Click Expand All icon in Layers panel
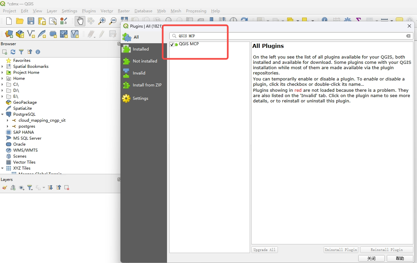 coord(50,188)
